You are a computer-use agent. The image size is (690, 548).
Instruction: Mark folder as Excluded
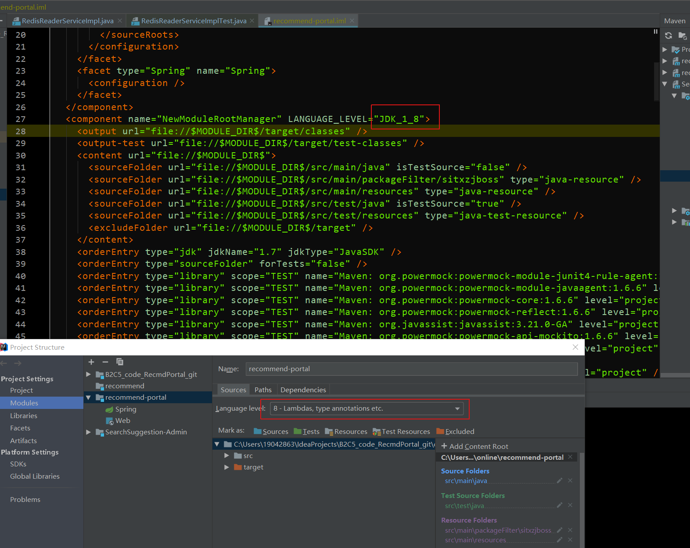pos(455,432)
